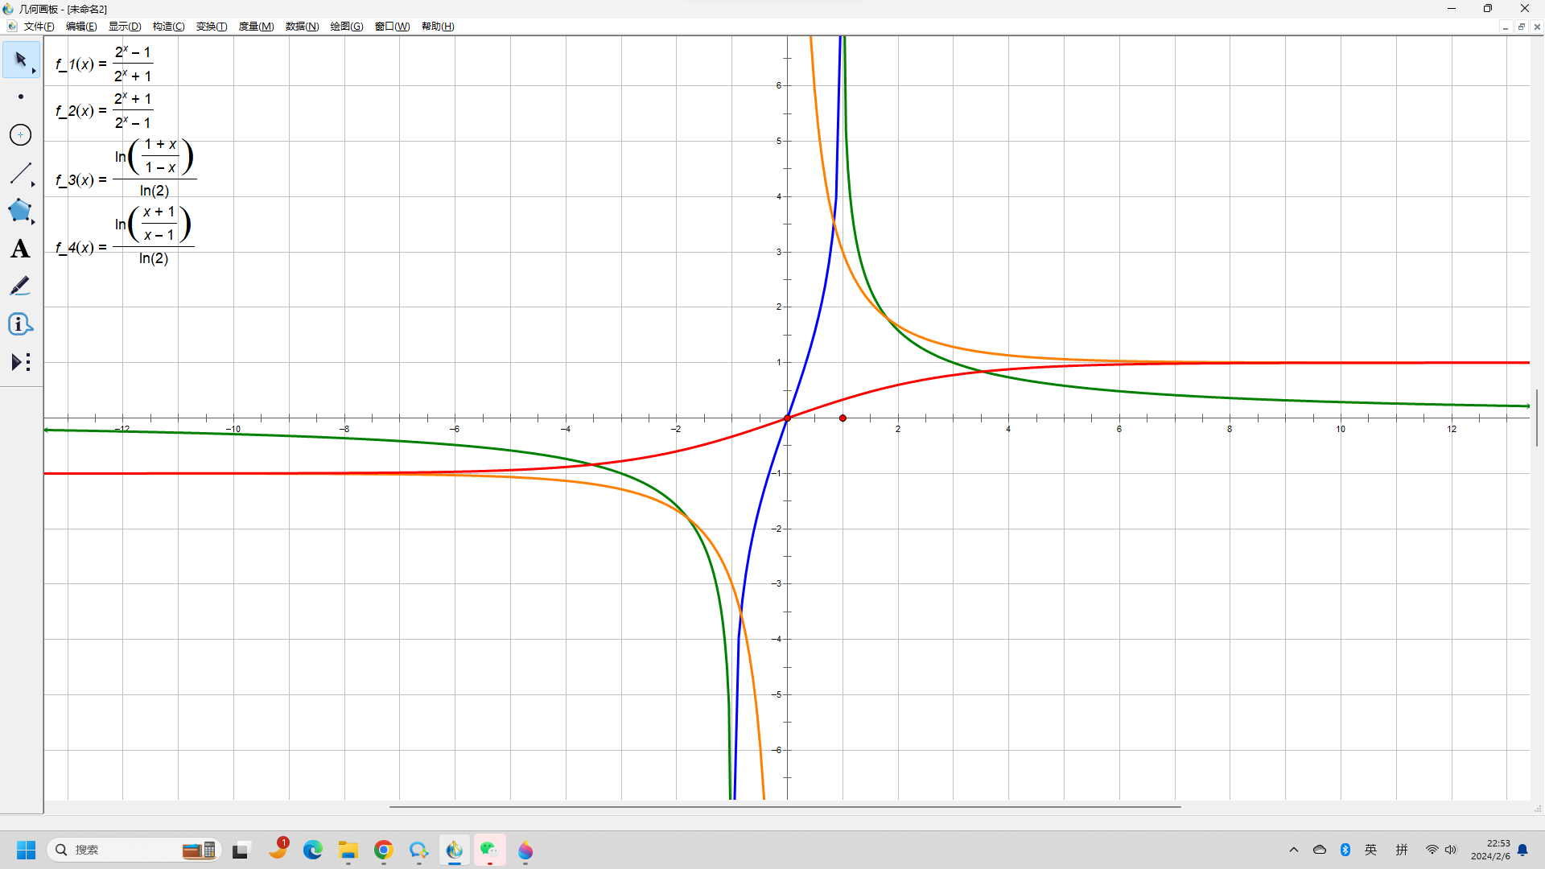This screenshot has height=869, width=1545.
Task: Open Google Chrome from the taskbar
Action: pos(384,850)
